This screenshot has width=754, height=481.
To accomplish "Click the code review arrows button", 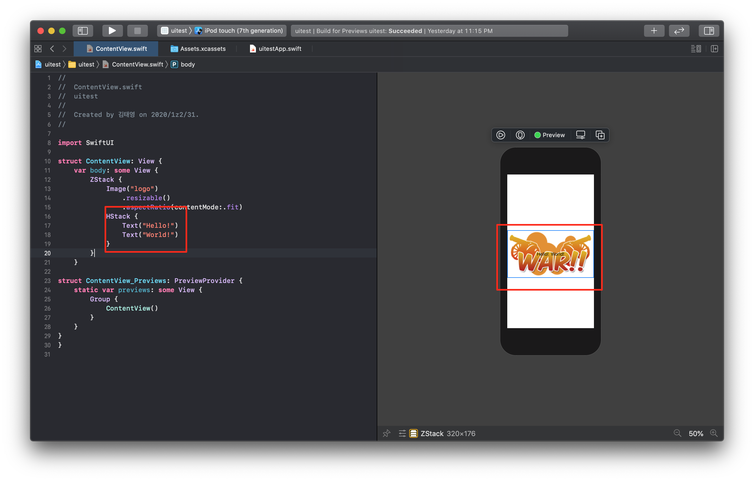I will (x=679, y=31).
